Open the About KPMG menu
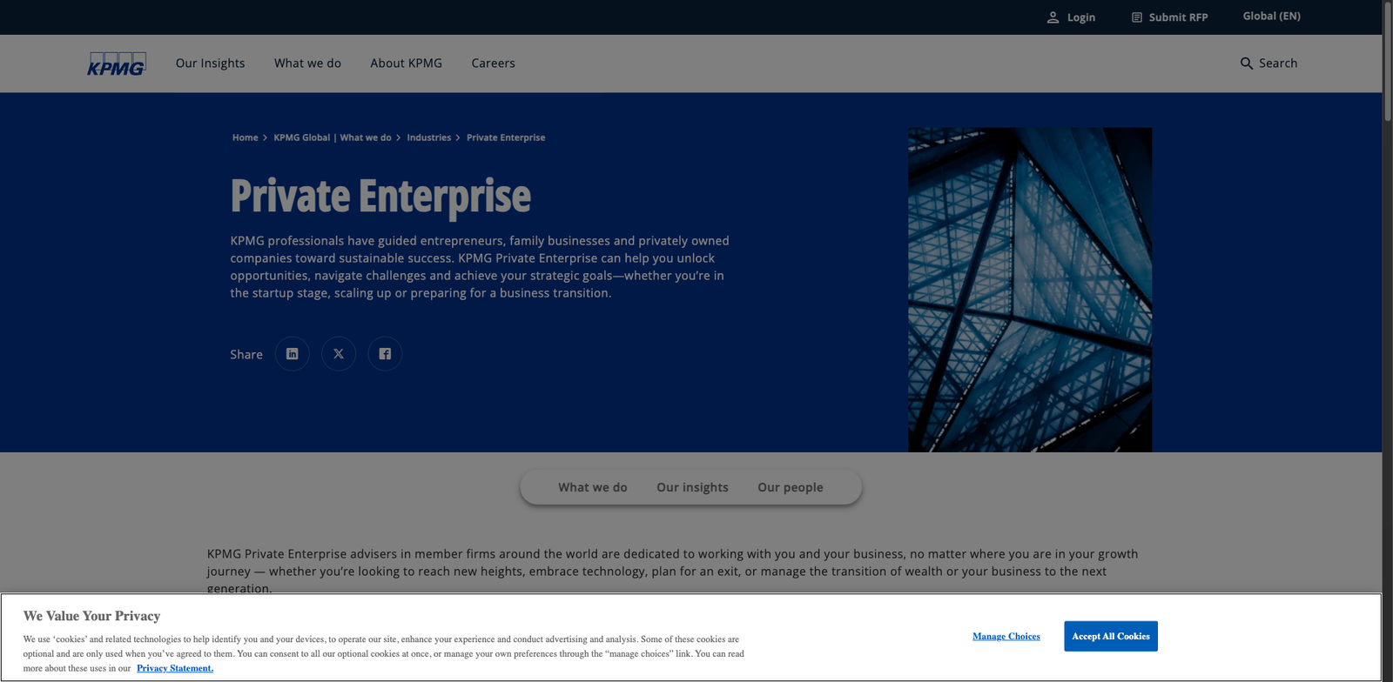This screenshot has height=682, width=1393. pyautogui.click(x=406, y=64)
